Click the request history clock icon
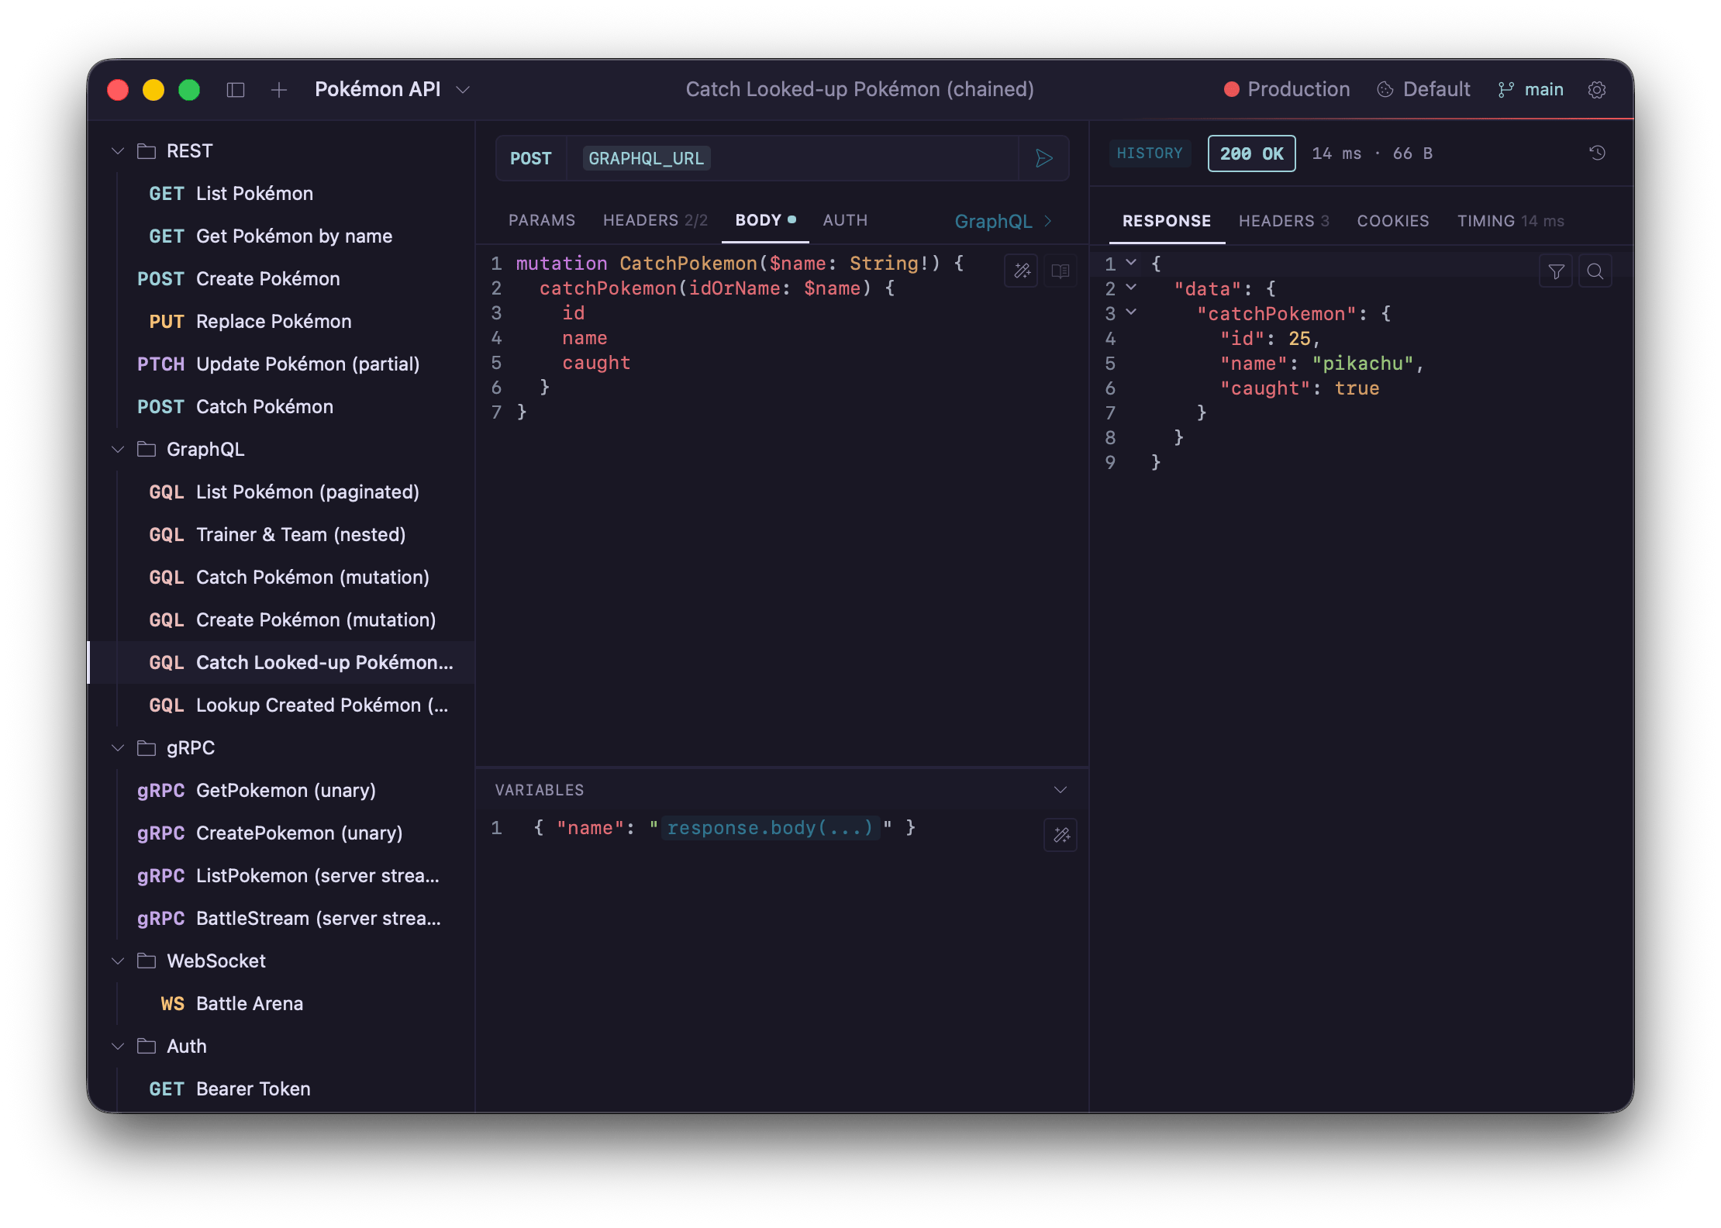The height and width of the screenshot is (1228, 1721). [x=1598, y=153]
